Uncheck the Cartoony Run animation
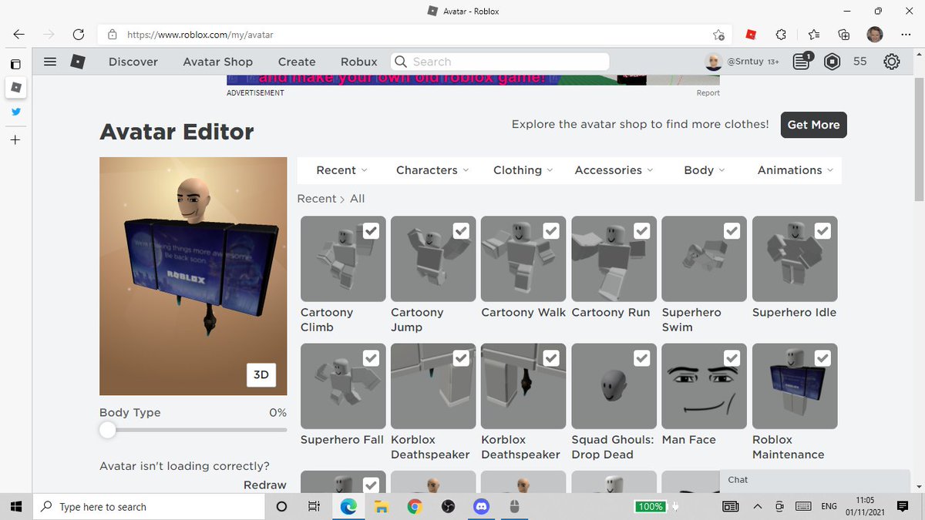The image size is (925, 520). point(641,230)
